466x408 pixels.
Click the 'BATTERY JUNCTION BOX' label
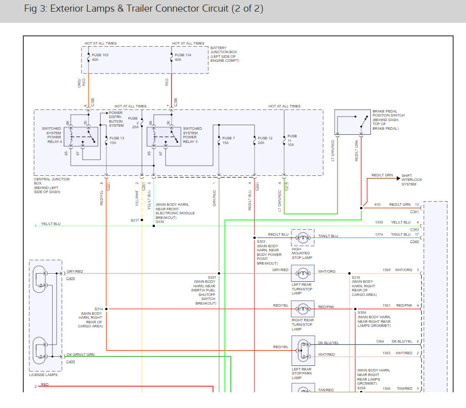pos(225,54)
